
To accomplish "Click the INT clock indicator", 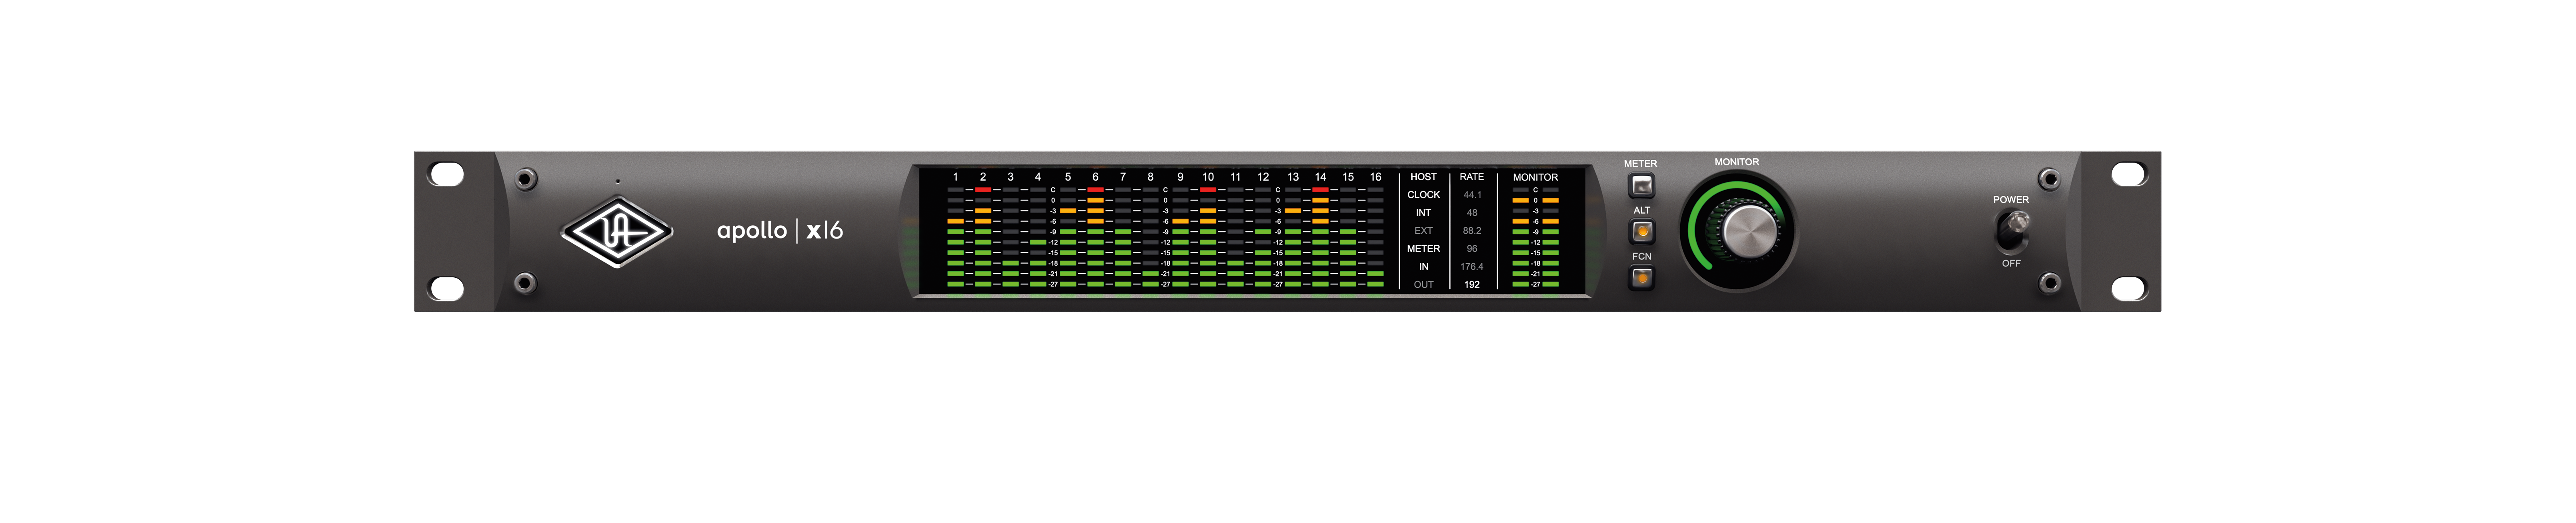I will 1423,213.
